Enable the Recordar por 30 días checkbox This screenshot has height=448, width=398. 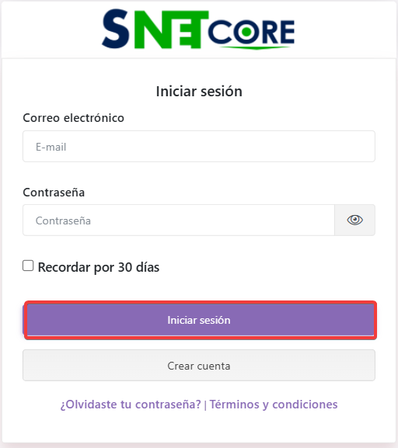point(28,266)
